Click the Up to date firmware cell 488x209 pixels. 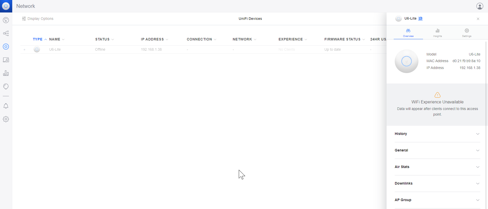pos(333,49)
